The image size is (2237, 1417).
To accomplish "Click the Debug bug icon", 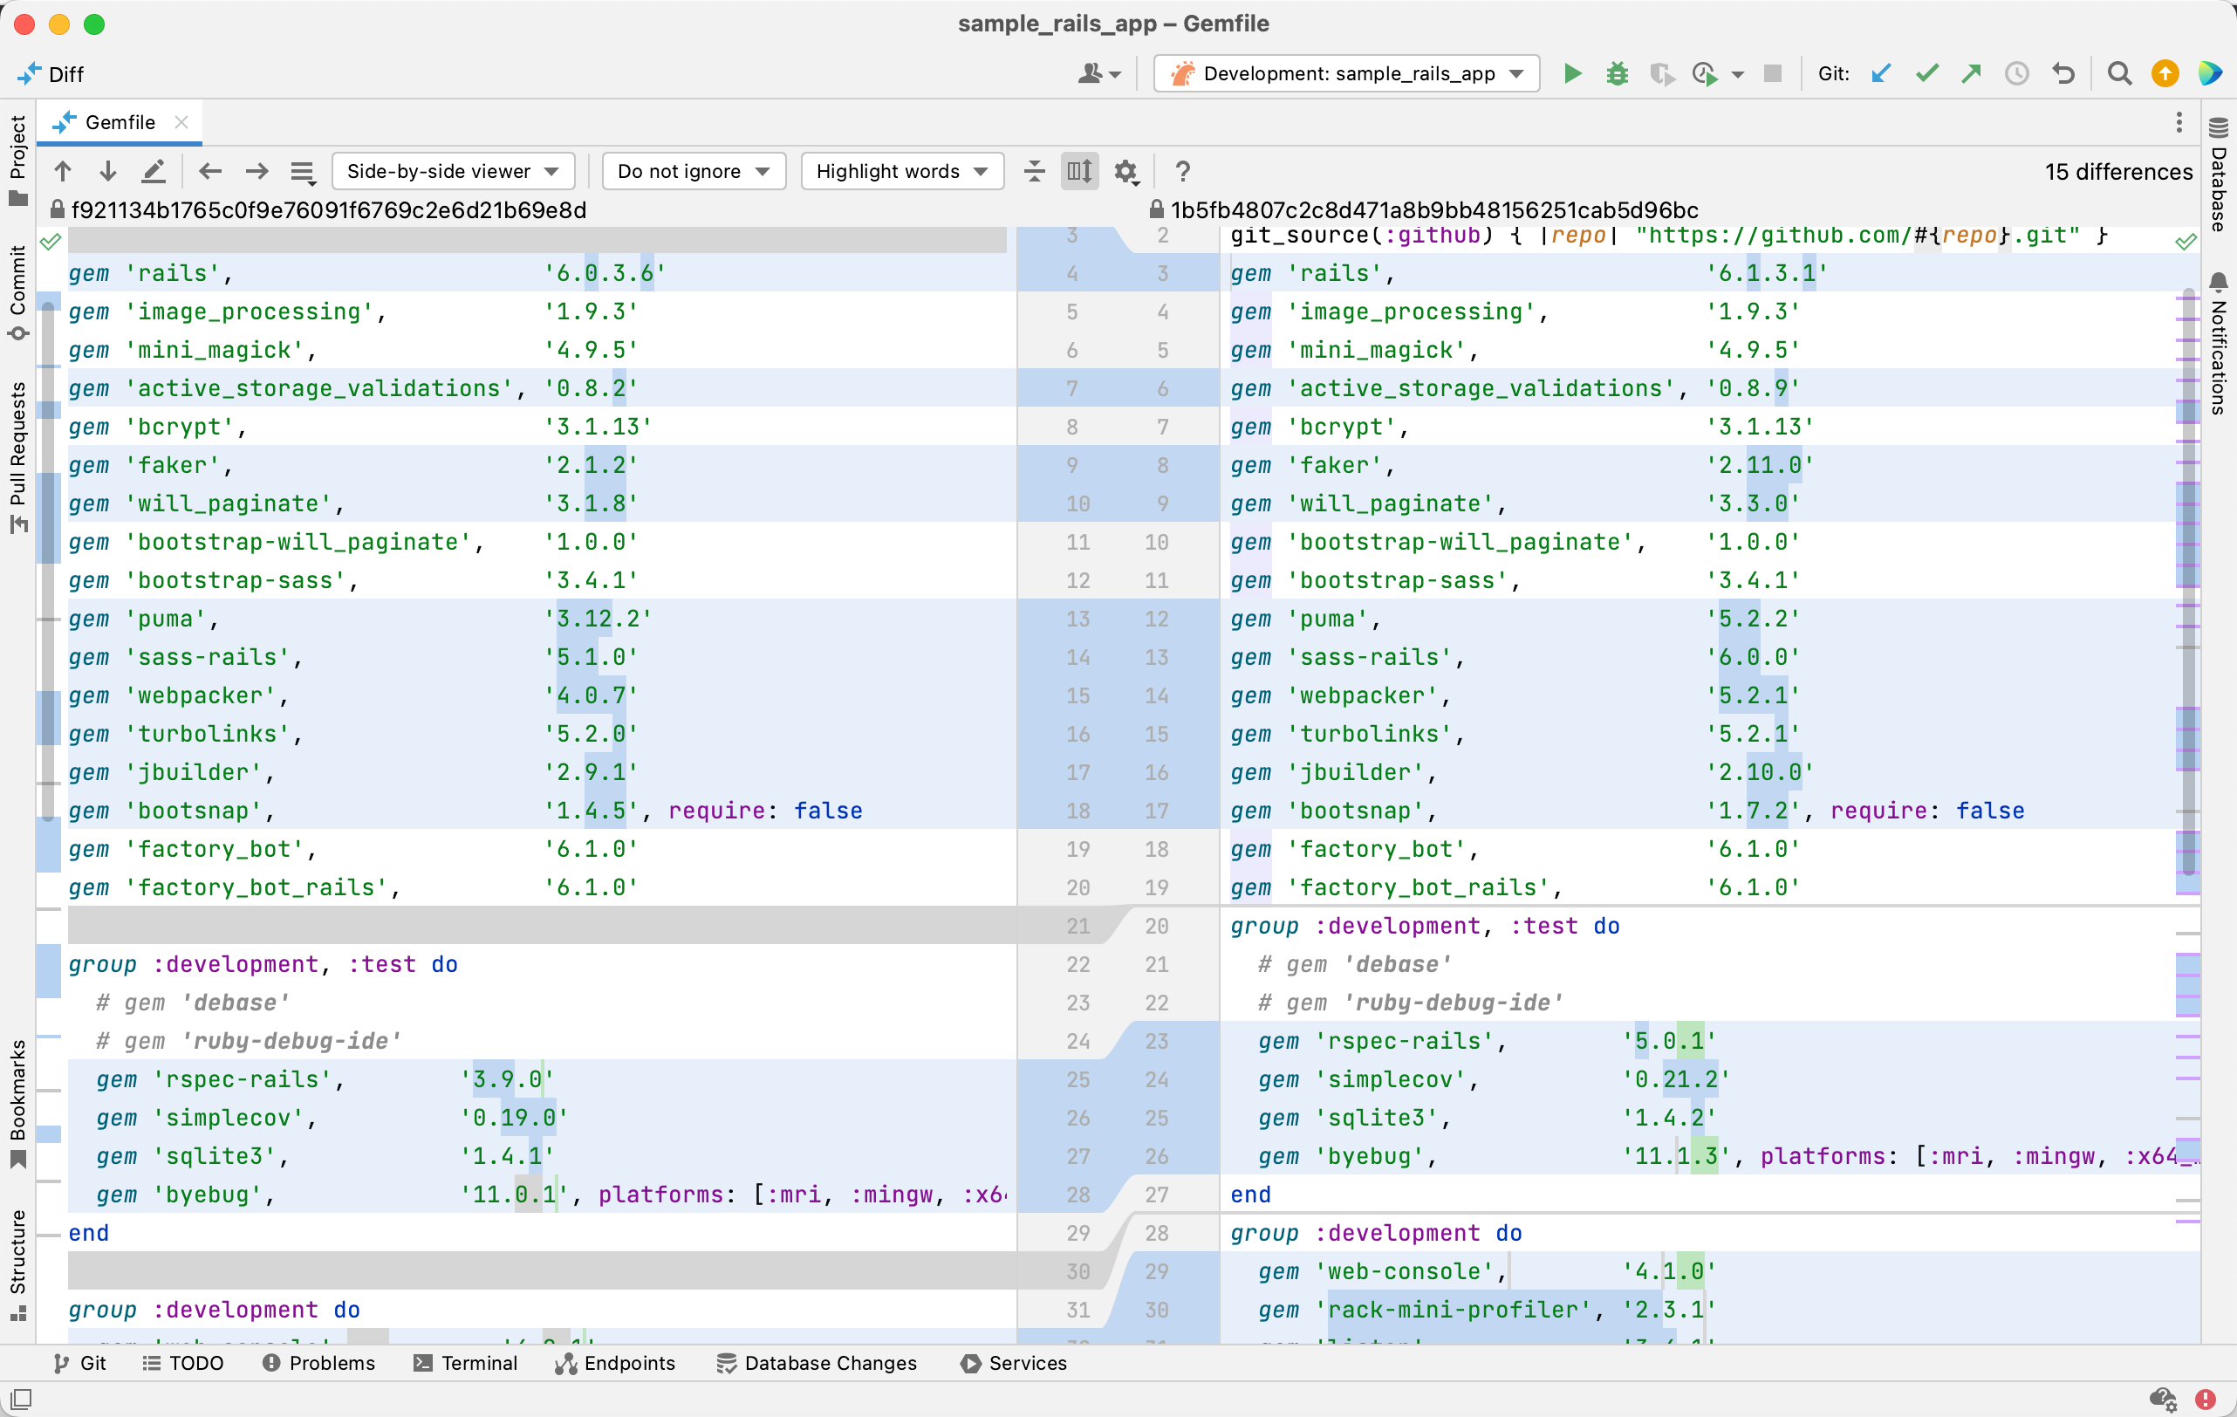I will 1618,73.
